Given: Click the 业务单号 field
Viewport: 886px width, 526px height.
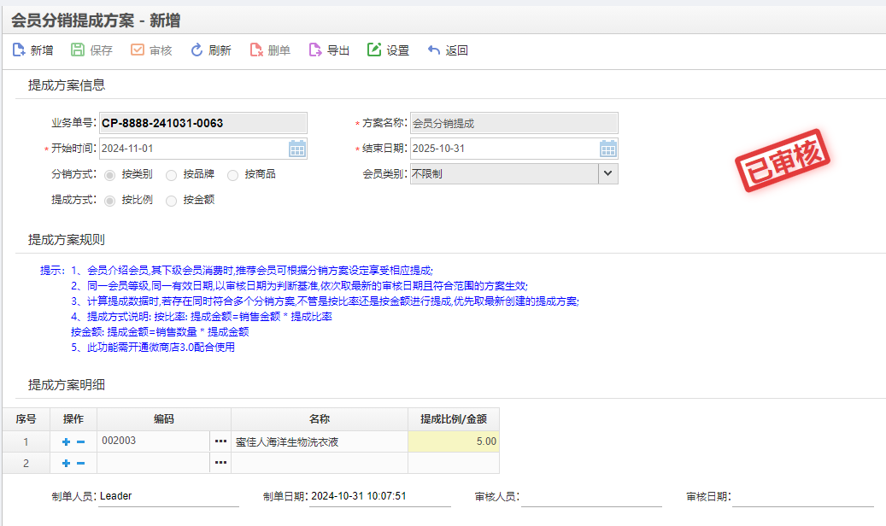Looking at the screenshot, I should click(x=203, y=123).
